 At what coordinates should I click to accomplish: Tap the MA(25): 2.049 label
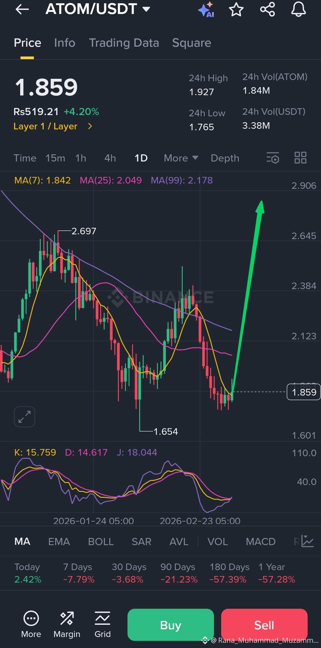tap(111, 180)
